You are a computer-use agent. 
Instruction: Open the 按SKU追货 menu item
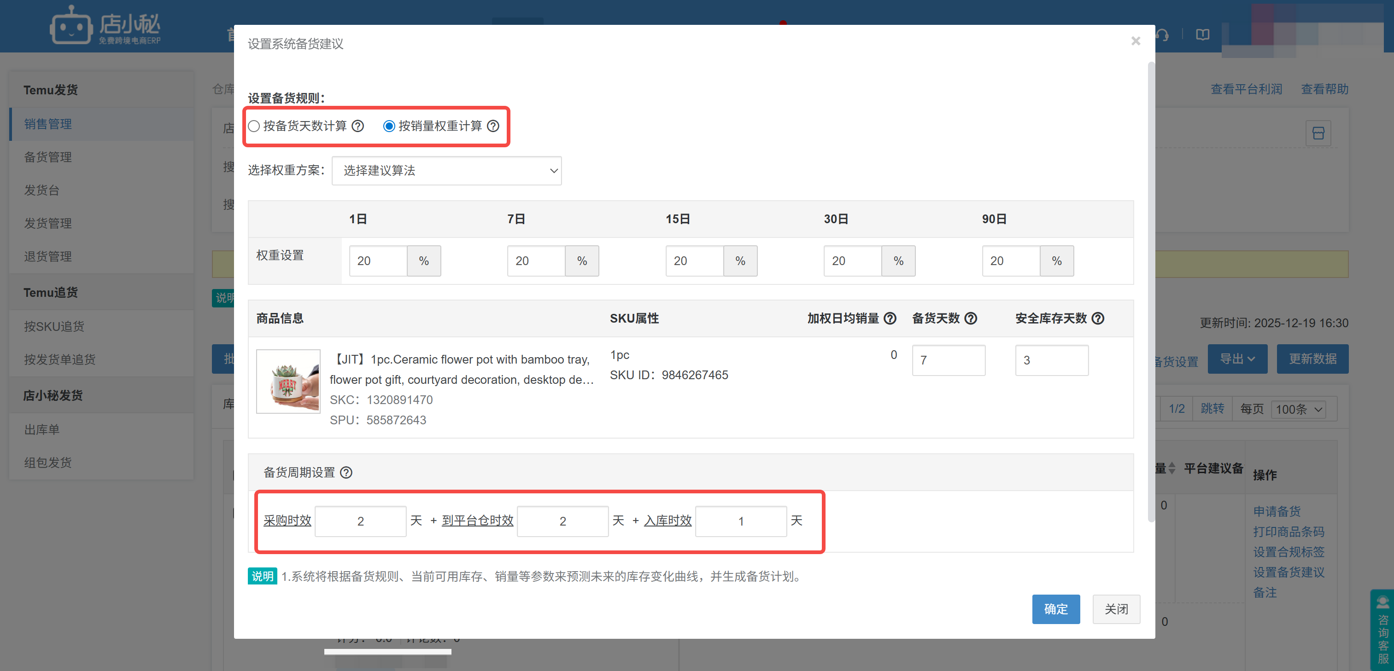53,326
